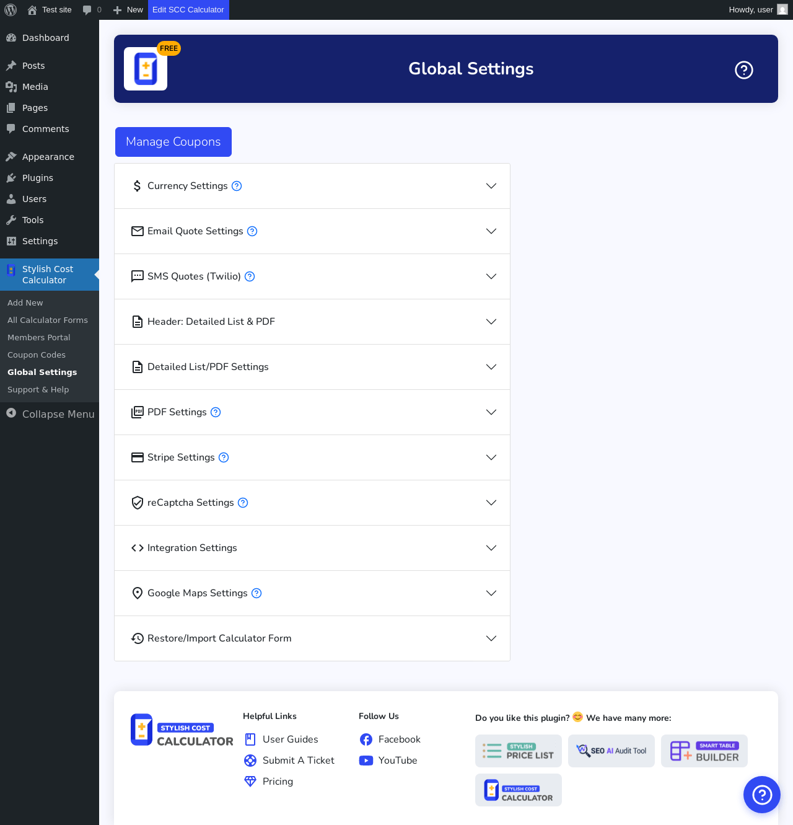Click the Manage Coupons button
The image size is (793, 825).
click(173, 142)
